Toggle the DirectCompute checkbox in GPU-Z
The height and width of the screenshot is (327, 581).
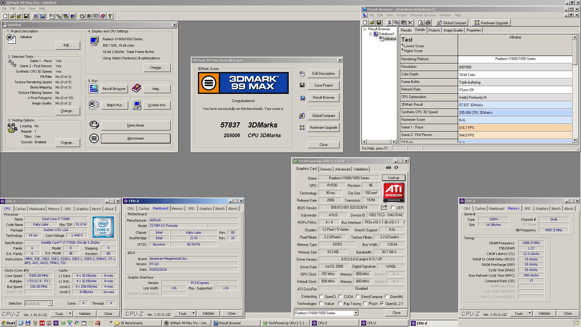point(358,297)
